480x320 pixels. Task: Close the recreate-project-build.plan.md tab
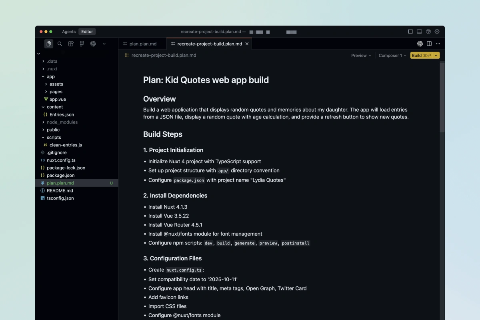tap(247, 44)
